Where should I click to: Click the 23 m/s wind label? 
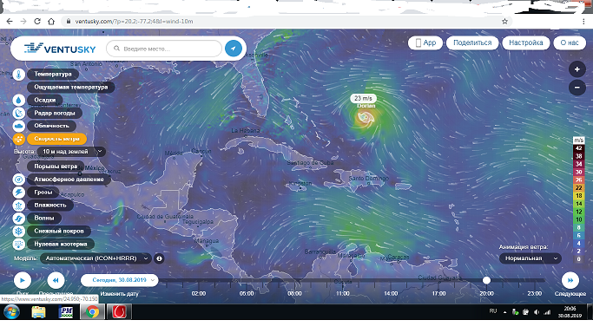[x=363, y=98]
